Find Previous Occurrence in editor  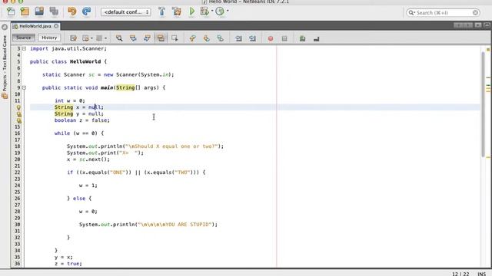pyautogui.click(x=133, y=38)
